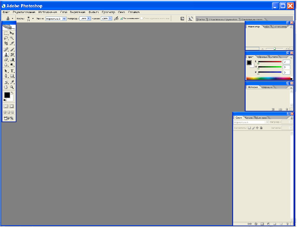Select the Clone Stamp tool in toolbox
Image resolution: width=298 pixels, height=227 pixels.
pos(6,55)
